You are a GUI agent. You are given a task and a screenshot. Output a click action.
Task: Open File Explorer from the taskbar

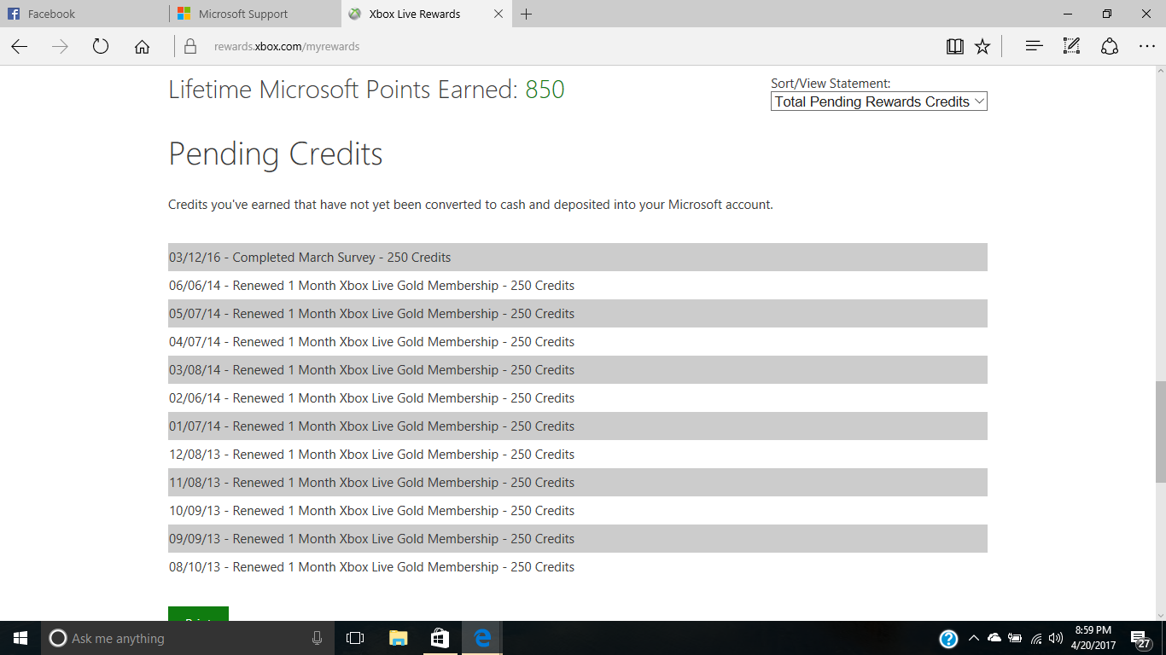(398, 638)
